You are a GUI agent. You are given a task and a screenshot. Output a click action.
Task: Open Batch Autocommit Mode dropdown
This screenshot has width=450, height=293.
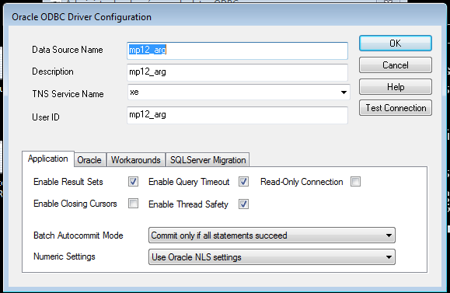click(272, 235)
